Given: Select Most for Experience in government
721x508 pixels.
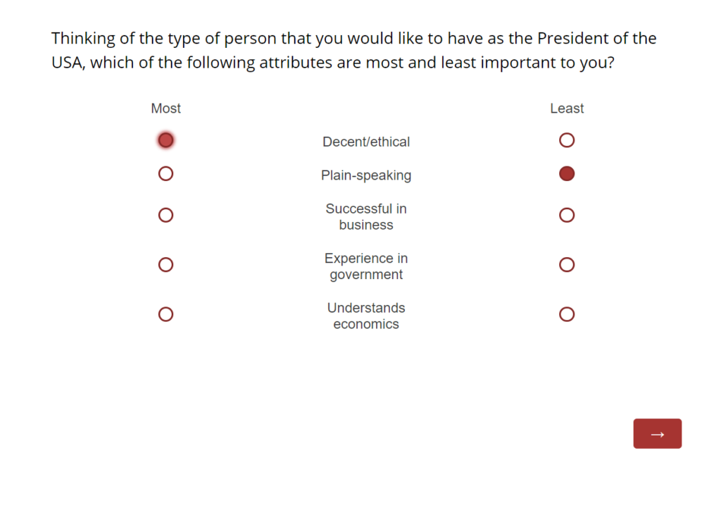Looking at the screenshot, I should click(x=165, y=265).
